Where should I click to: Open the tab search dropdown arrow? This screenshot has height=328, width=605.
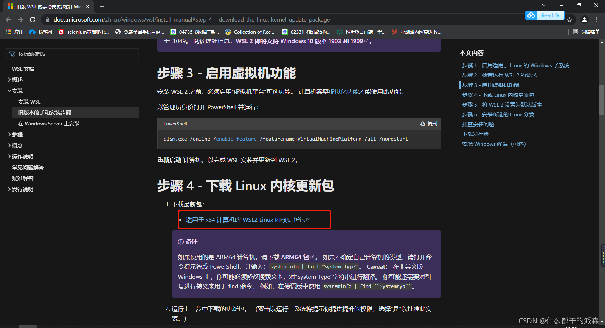pos(544,5)
